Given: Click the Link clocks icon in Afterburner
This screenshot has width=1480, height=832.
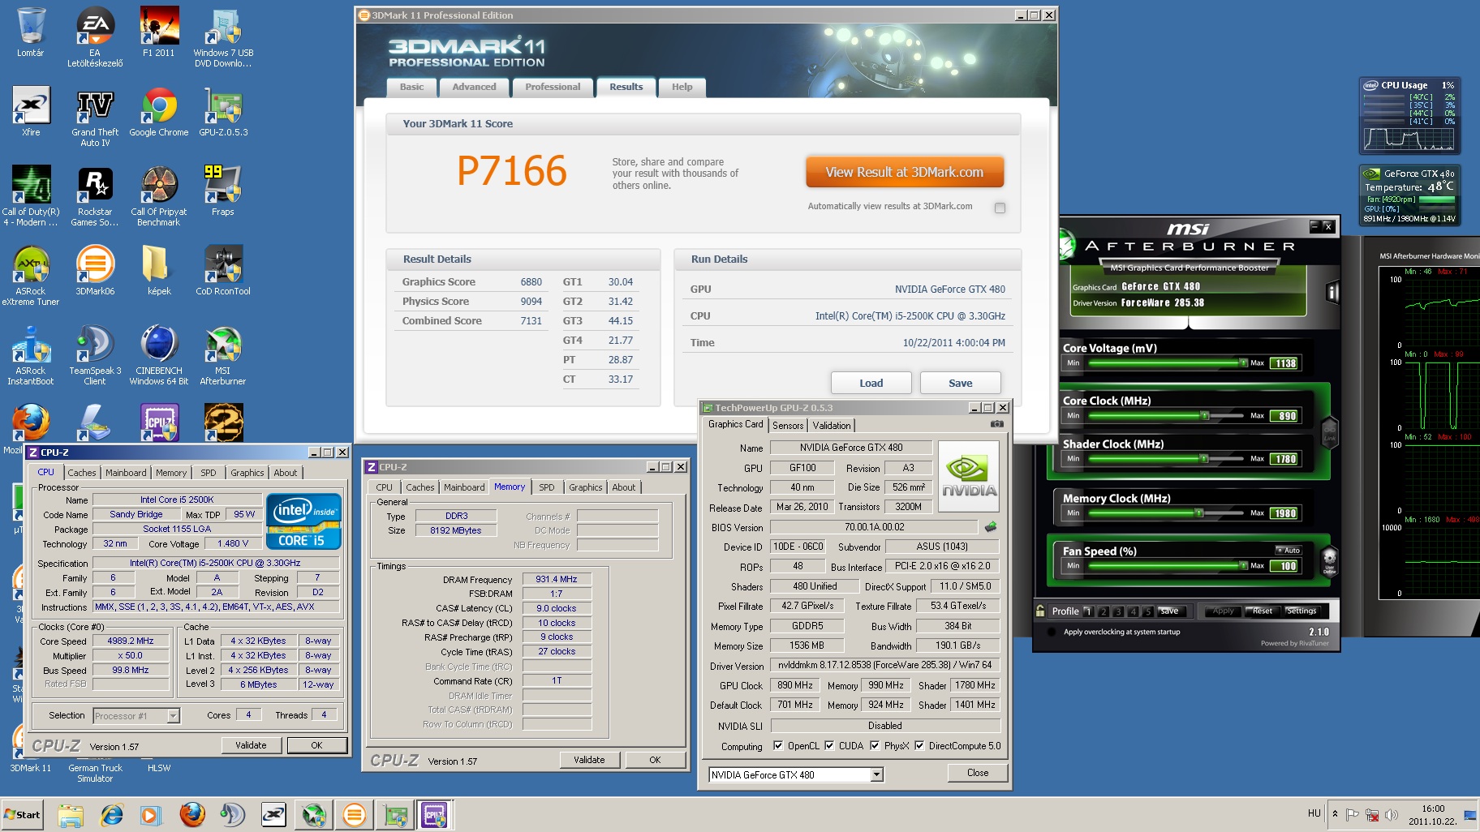Looking at the screenshot, I should pyautogui.click(x=1329, y=431).
